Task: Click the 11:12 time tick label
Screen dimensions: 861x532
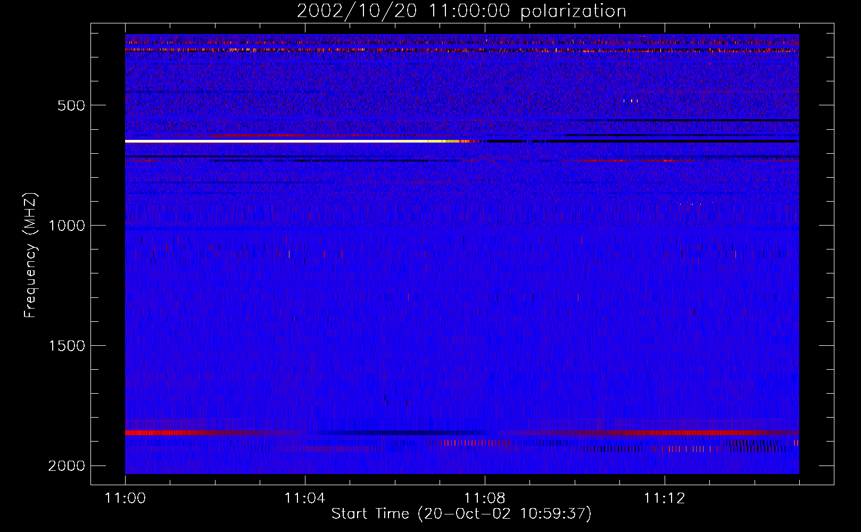Action: pos(664,498)
